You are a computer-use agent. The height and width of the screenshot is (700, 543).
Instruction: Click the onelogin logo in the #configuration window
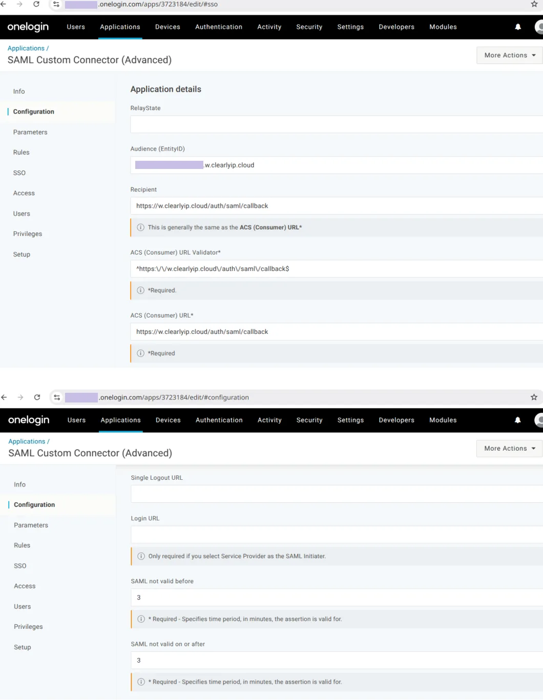click(x=29, y=420)
